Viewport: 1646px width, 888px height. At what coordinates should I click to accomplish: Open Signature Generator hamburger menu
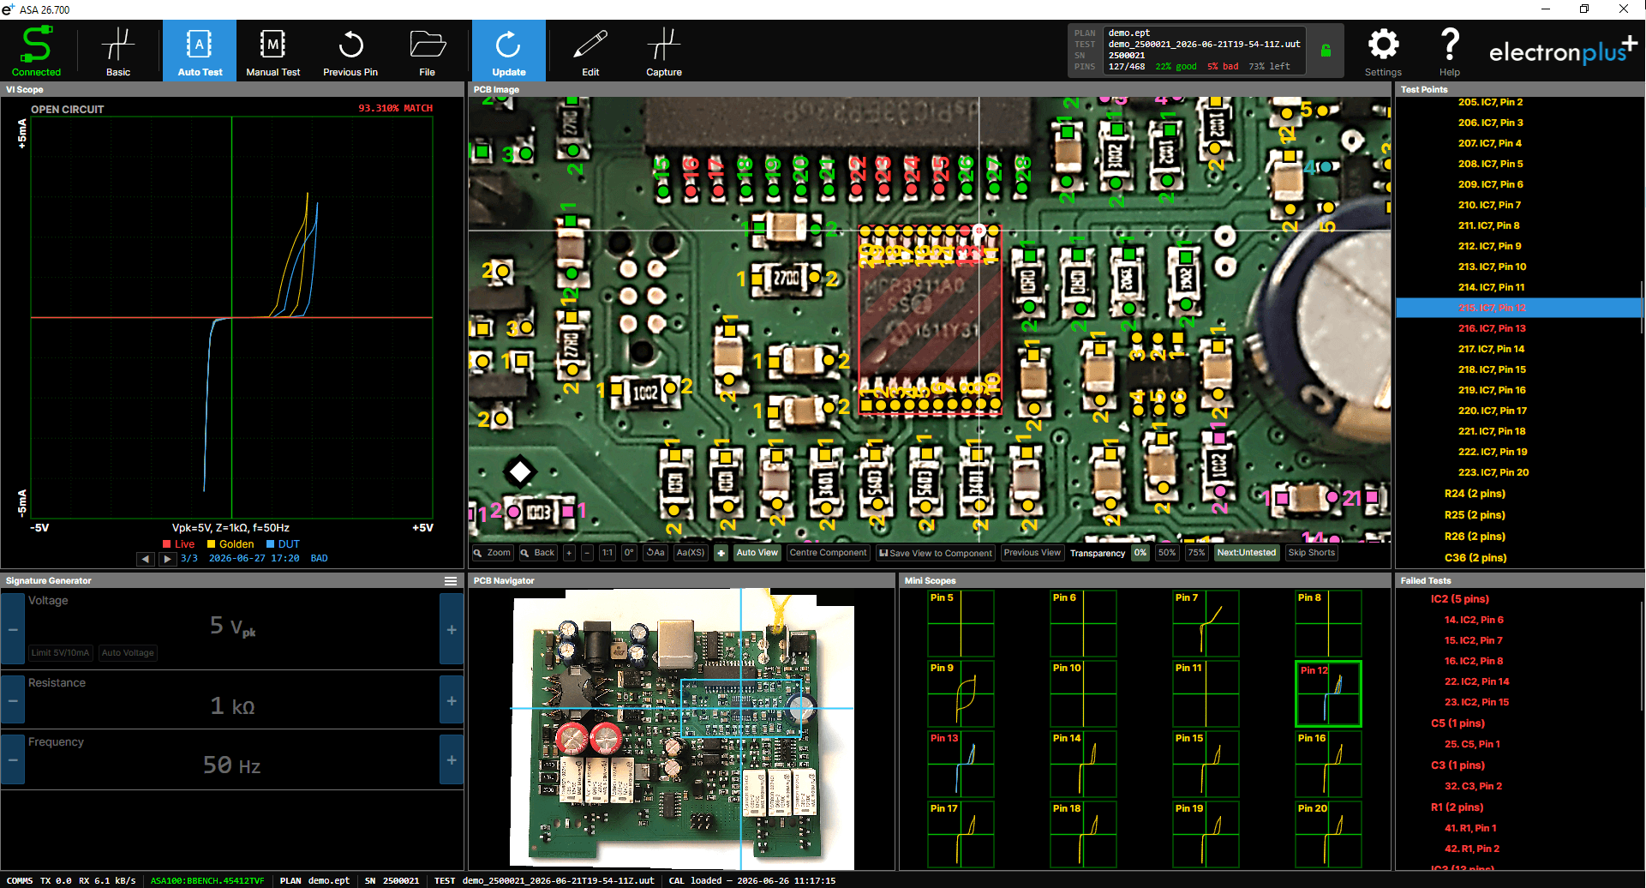[450, 581]
